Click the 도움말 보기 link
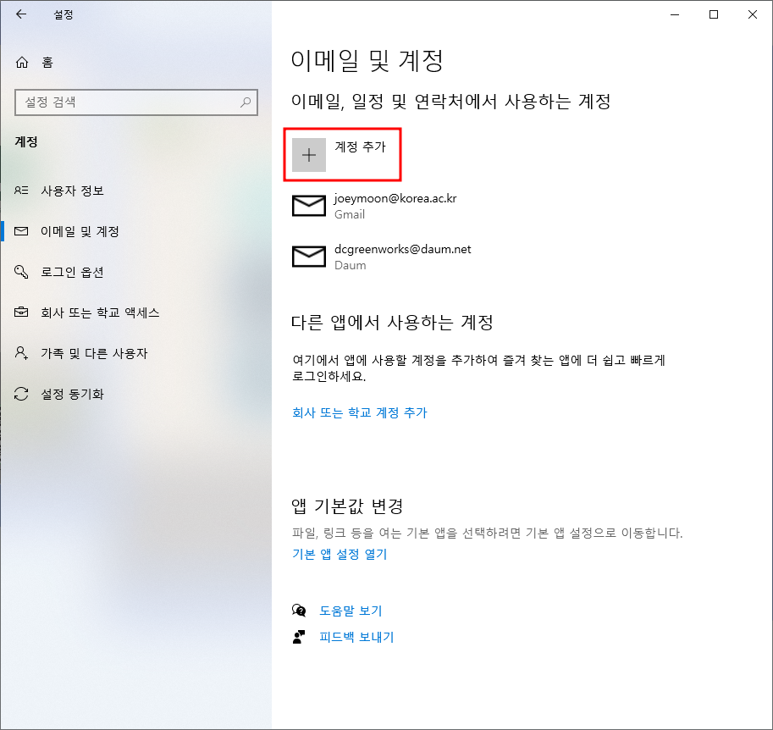The image size is (773, 730). coord(351,611)
